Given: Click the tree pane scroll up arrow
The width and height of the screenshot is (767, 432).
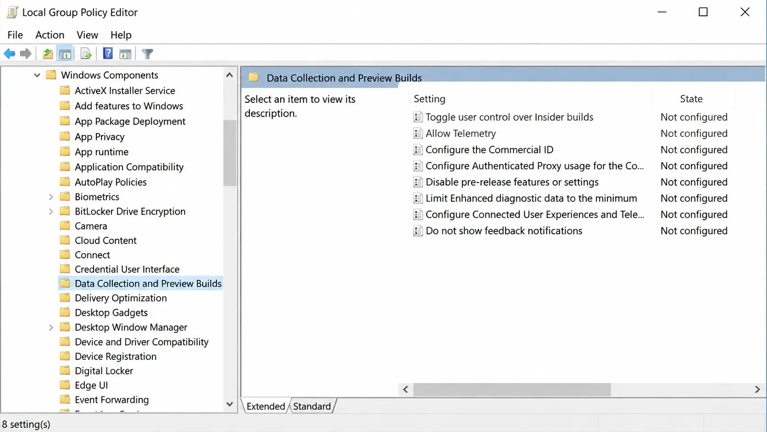Looking at the screenshot, I should click(229, 75).
